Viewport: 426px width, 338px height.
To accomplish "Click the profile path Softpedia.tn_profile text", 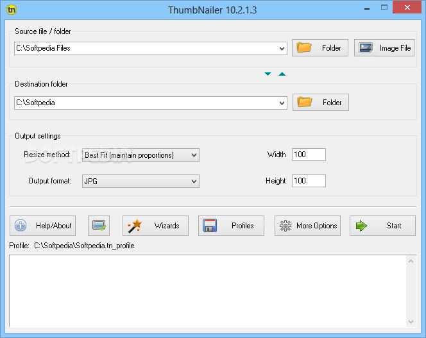I will coord(84,246).
